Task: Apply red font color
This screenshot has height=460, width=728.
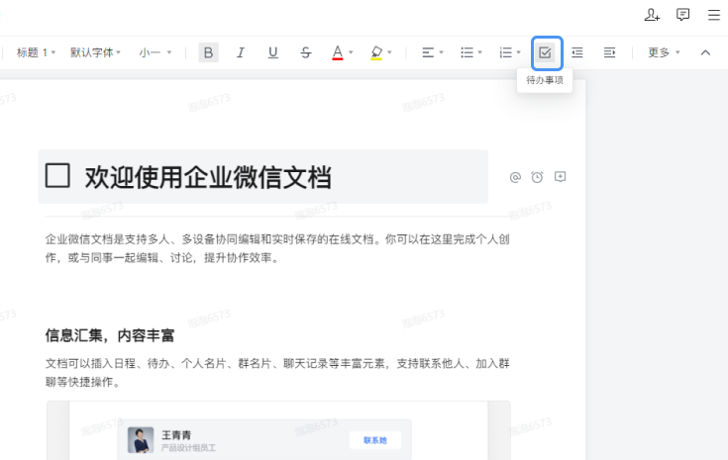Action: (338, 52)
